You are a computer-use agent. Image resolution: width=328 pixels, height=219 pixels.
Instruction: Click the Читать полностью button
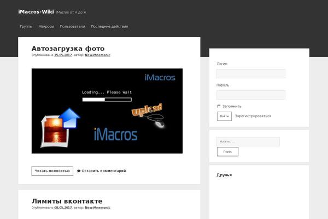tap(52, 171)
